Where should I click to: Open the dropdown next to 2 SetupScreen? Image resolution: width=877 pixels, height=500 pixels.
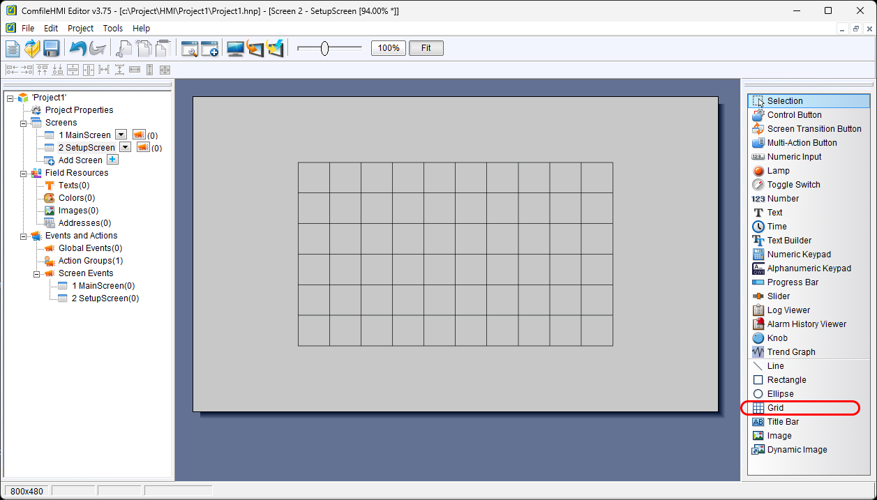[x=125, y=147]
